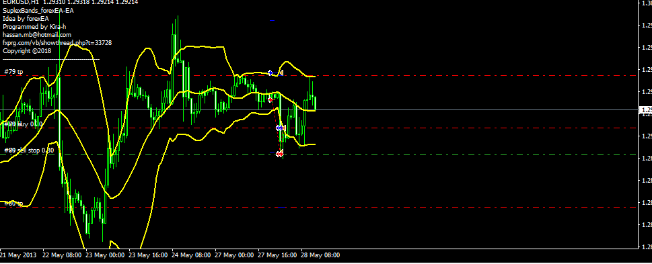This screenshot has height=264, width=652.
Task: Click the blue buy arrow on upper band
Action: tap(270, 73)
